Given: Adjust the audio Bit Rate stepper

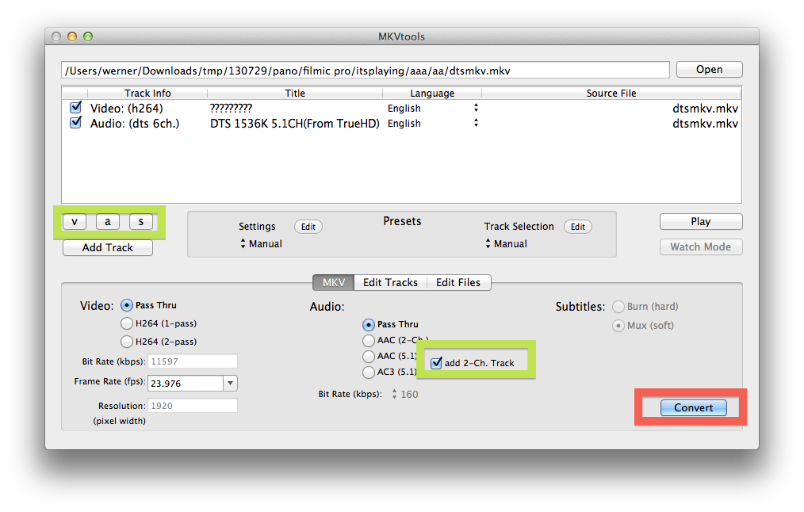Looking at the screenshot, I should [x=394, y=394].
